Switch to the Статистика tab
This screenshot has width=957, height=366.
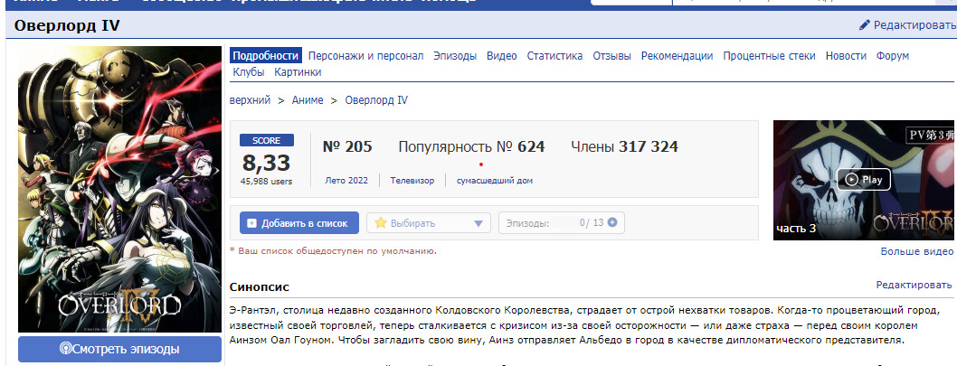click(554, 56)
